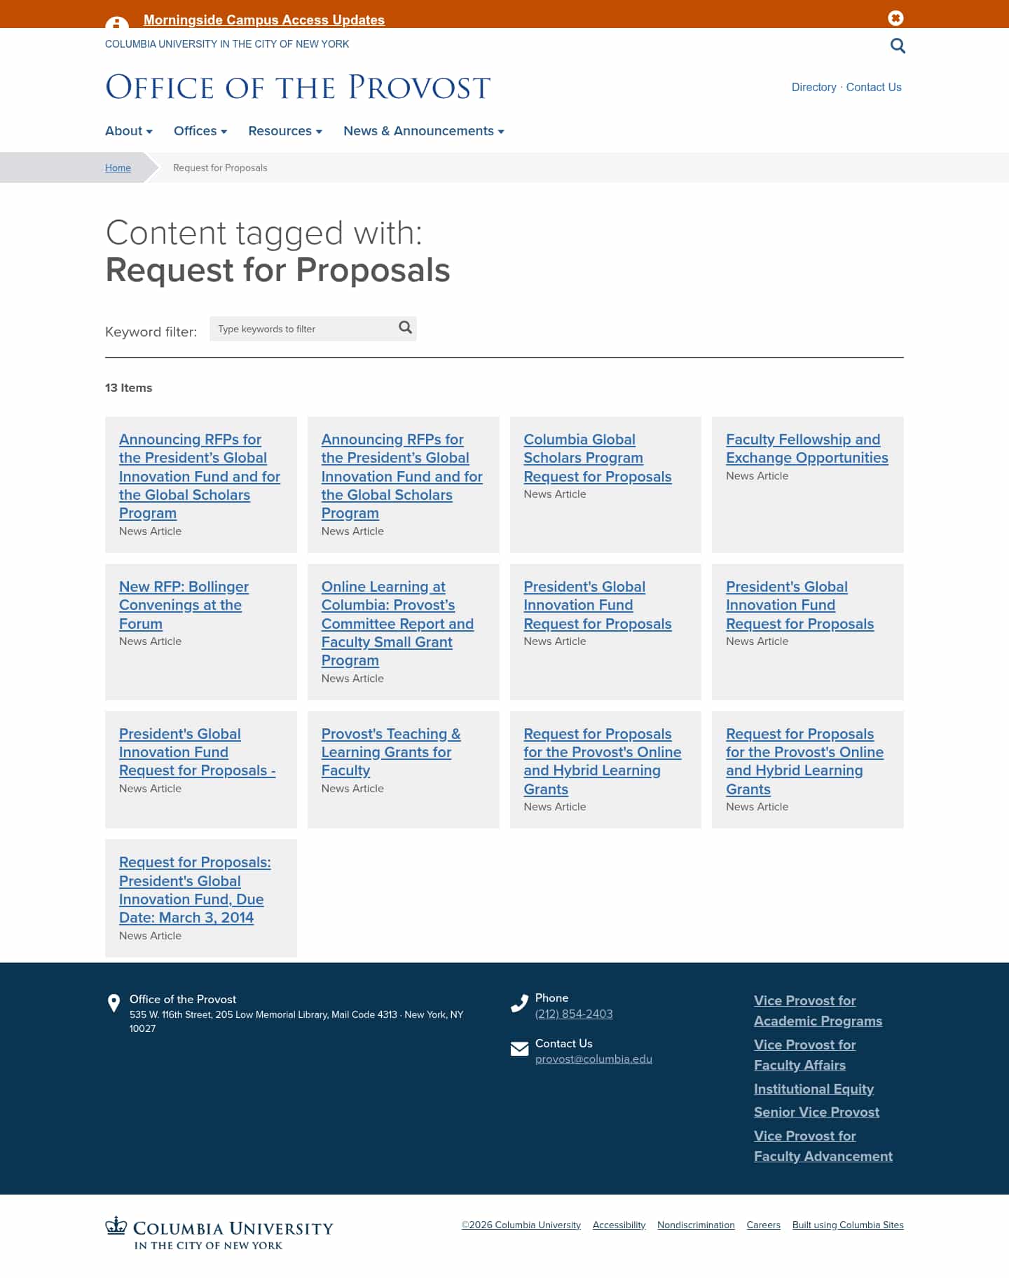Open Vice Provost for Faculty Advancement link
This screenshot has height=1278, width=1009.
pyautogui.click(x=823, y=1146)
